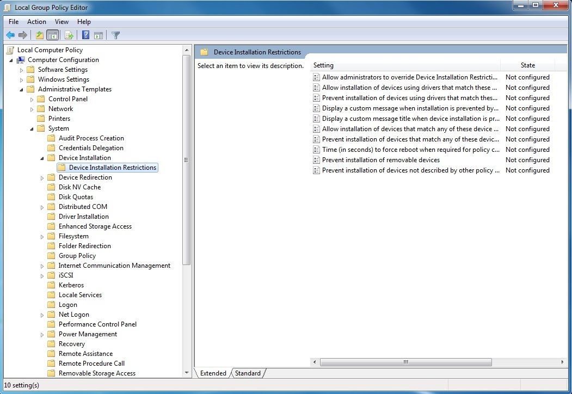This screenshot has height=394, width=572.
Task: Select Device Installation Restrictions tree item
Action: (x=107, y=168)
